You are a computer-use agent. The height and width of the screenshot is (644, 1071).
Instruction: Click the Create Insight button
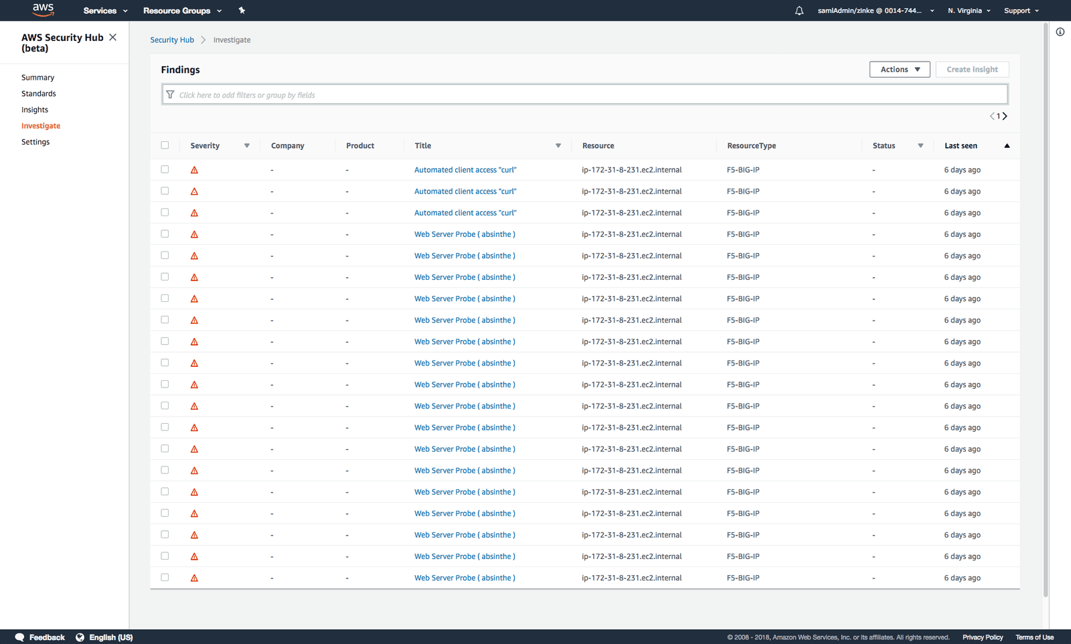(971, 69)
